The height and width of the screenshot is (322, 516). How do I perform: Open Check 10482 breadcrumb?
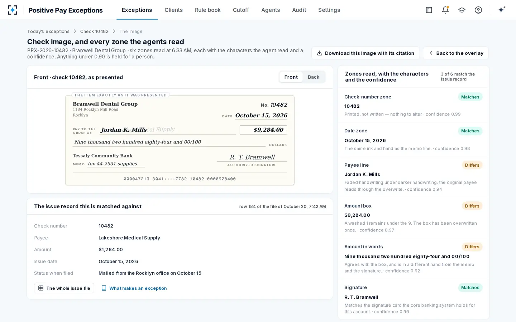94,31
